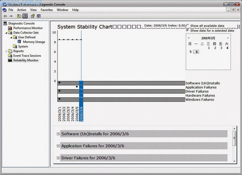Click the Memory Useage collector icon
Screen dimensions: 242x175
pyautogui.click(x=19, y=42)
